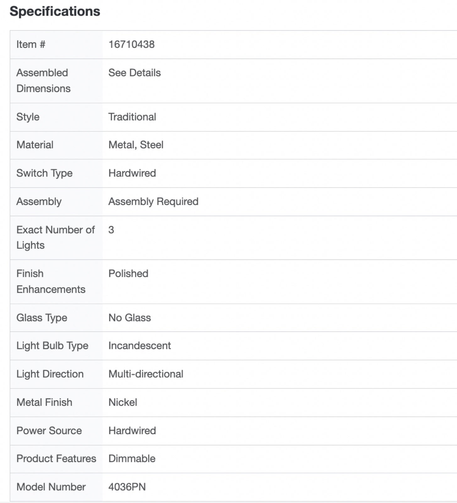Click the Assembled Dimensions label
The width and height of the screenshot is (457, 503).
tap(43, 80)
